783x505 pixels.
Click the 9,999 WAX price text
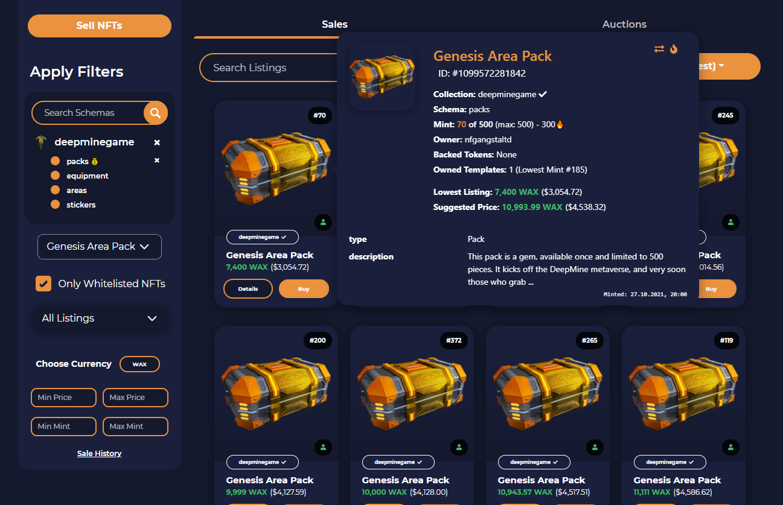(x=246, y=492)
